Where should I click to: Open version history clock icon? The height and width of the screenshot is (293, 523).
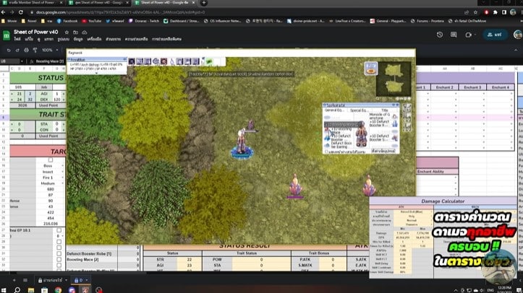tap(440, 35)
